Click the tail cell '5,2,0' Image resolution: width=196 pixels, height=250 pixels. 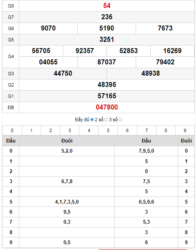[67, 151]
